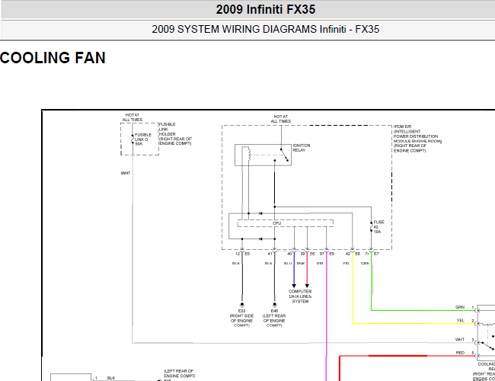The width and height of the screenshot is (495, 381).
Task: Click the "COOLING FAN" section heading
Action: pos(53,58)
